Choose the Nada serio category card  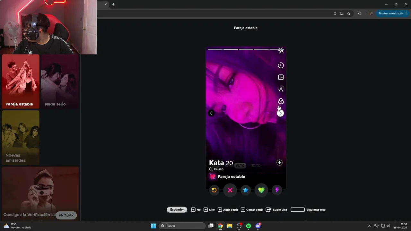[x=60, y=81]
